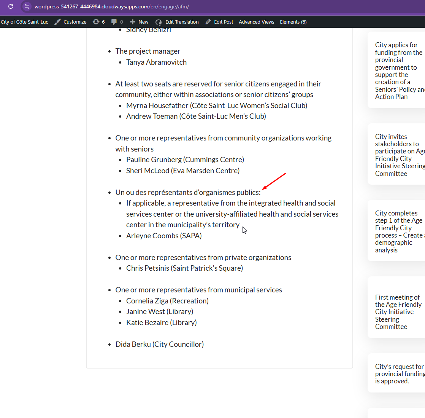Viewport: 425px width, 418px height.
Task: Click "One or more representatives from municipal services"
Action: 199,290
